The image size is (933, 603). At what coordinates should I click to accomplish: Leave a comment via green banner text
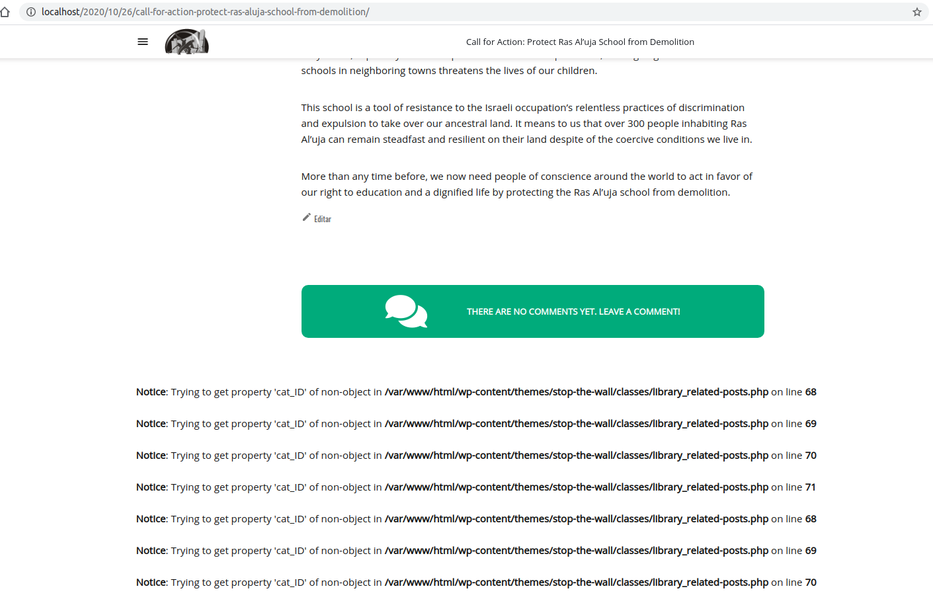coord(573,311)
